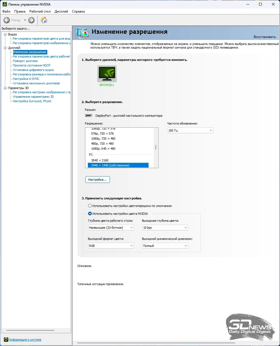
Task: Open Регулировка параметров цвета рабочего стола
Action: (42, 56)
